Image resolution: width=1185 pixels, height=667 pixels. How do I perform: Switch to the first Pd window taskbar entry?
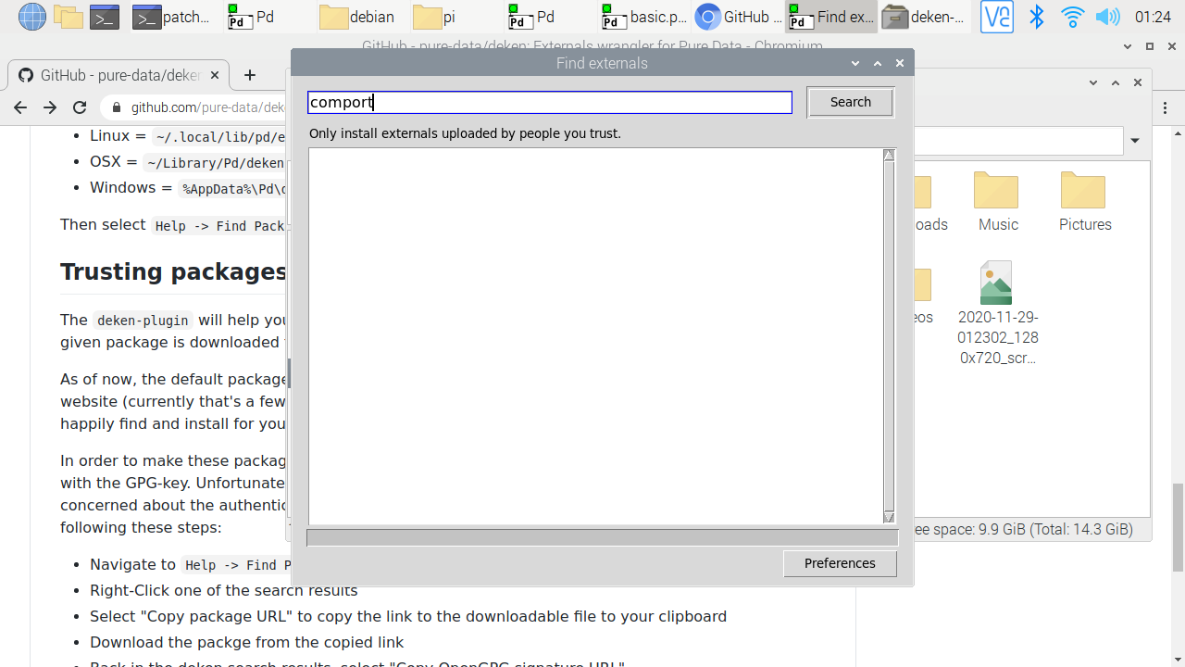point(267,16)
